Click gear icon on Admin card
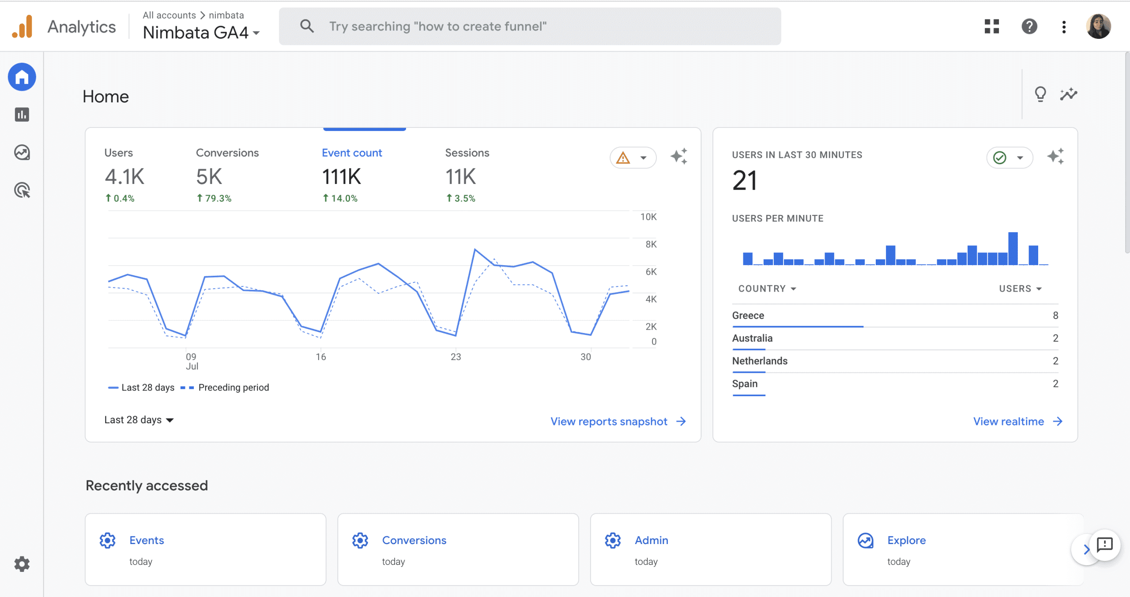This screenshot has width=1130, height=597. pyautogui.click(x=613, y=541)
